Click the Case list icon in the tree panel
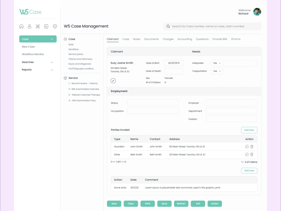This screenshot has height=211, width=281. coord(66,39)
